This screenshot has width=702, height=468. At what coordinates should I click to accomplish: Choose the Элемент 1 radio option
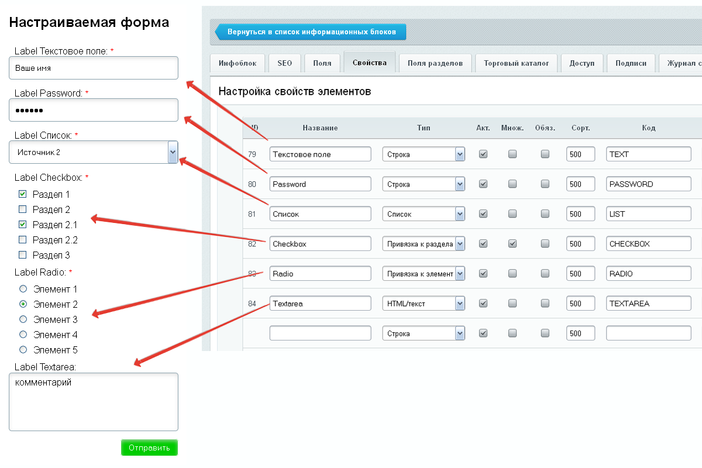pyautogui.click(x=23, y=289)
